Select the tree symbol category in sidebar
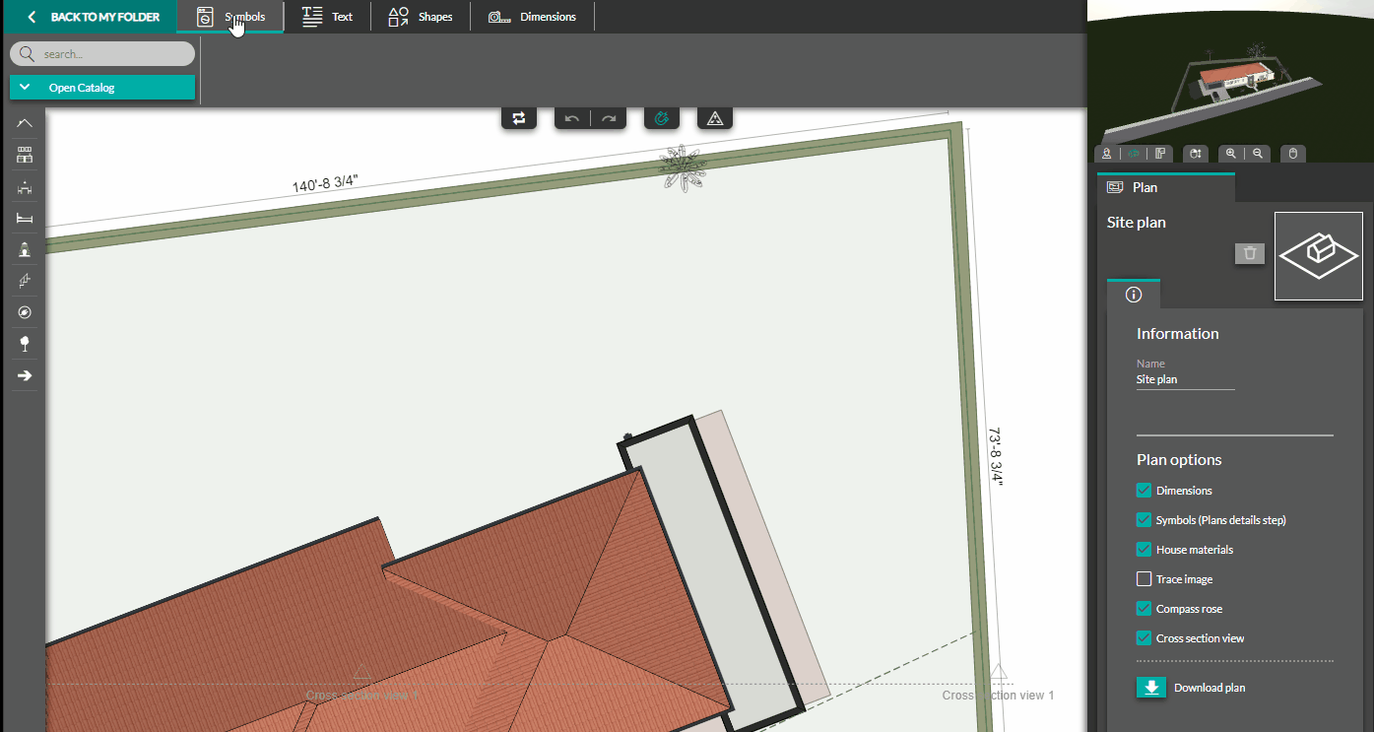The height and width of the screenshot is (732, 1374). [24, 343]
